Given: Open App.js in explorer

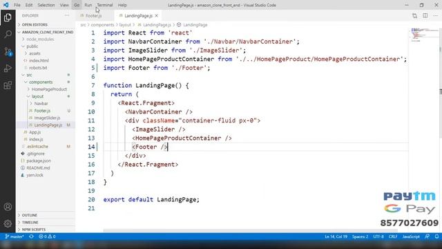Looking at the screenshot, I should click(x=35, y=132).
